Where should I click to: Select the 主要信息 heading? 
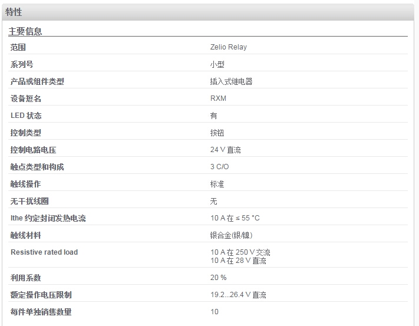(x=25, y=31)
